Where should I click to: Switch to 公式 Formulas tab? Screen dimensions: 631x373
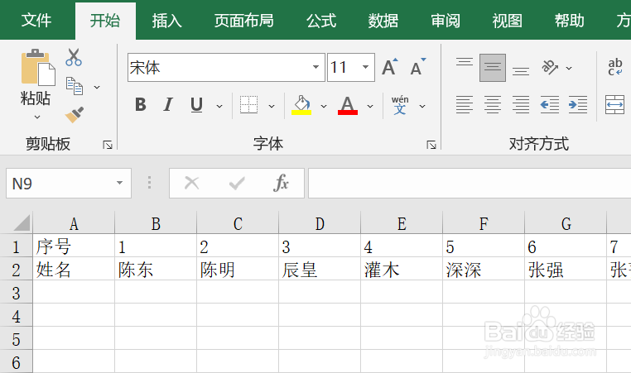[x=320, y=21]
